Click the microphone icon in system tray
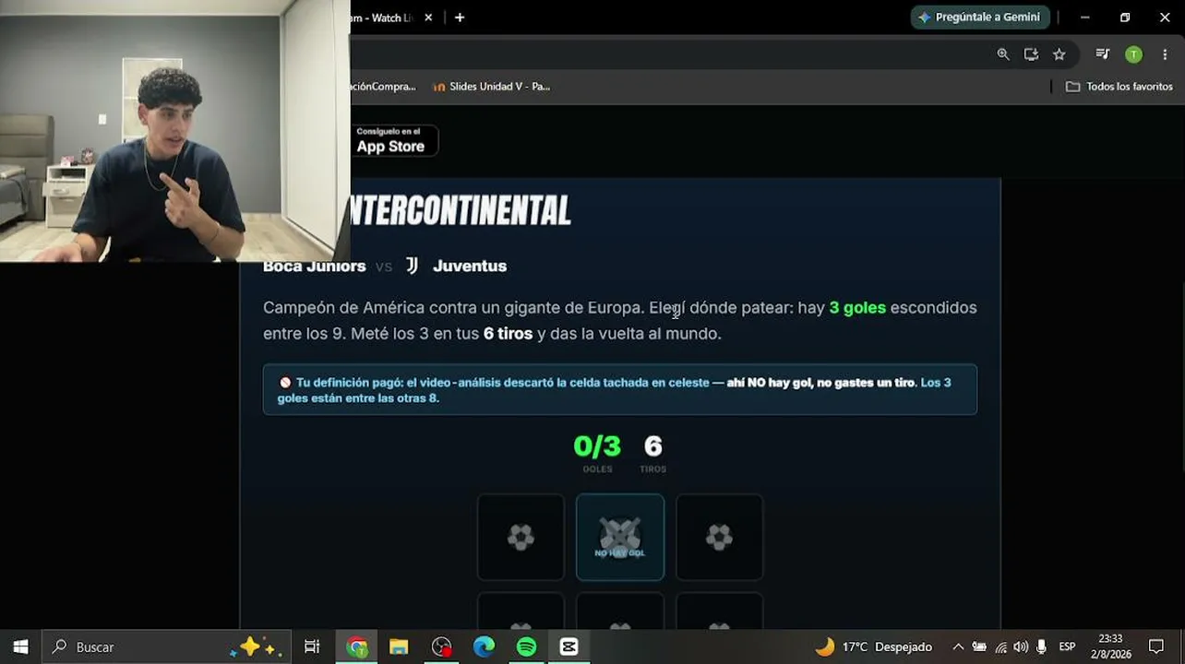1185x664 pixels. coord(1042,647)
